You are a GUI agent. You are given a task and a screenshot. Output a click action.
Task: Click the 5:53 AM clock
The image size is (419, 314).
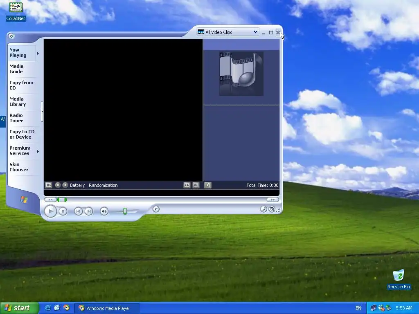(x=404, y=308)
